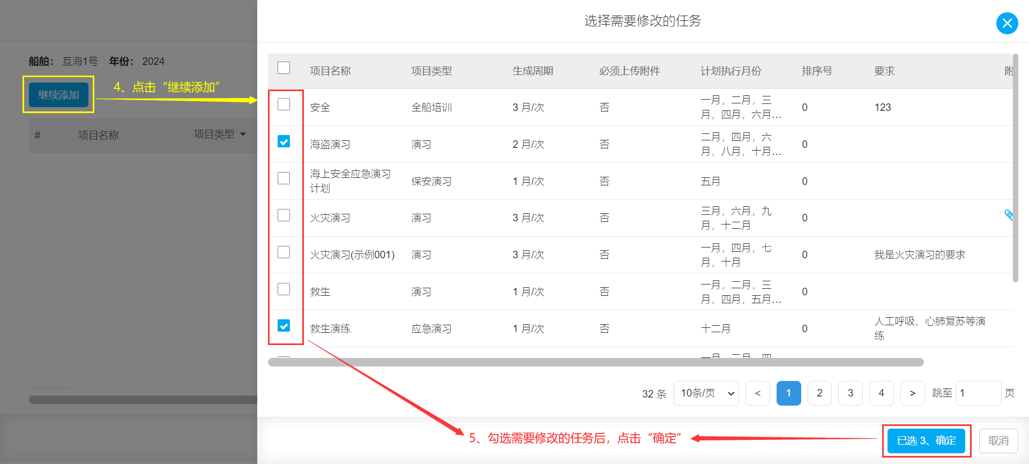This screenshot has width=1029, height=464.
Task: Open the 10条/页 page size dropdown
Action: 706,393
